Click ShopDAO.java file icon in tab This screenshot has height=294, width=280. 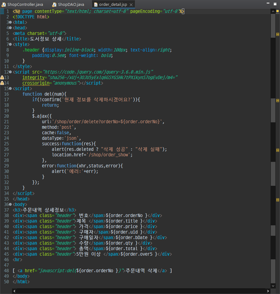54,5
